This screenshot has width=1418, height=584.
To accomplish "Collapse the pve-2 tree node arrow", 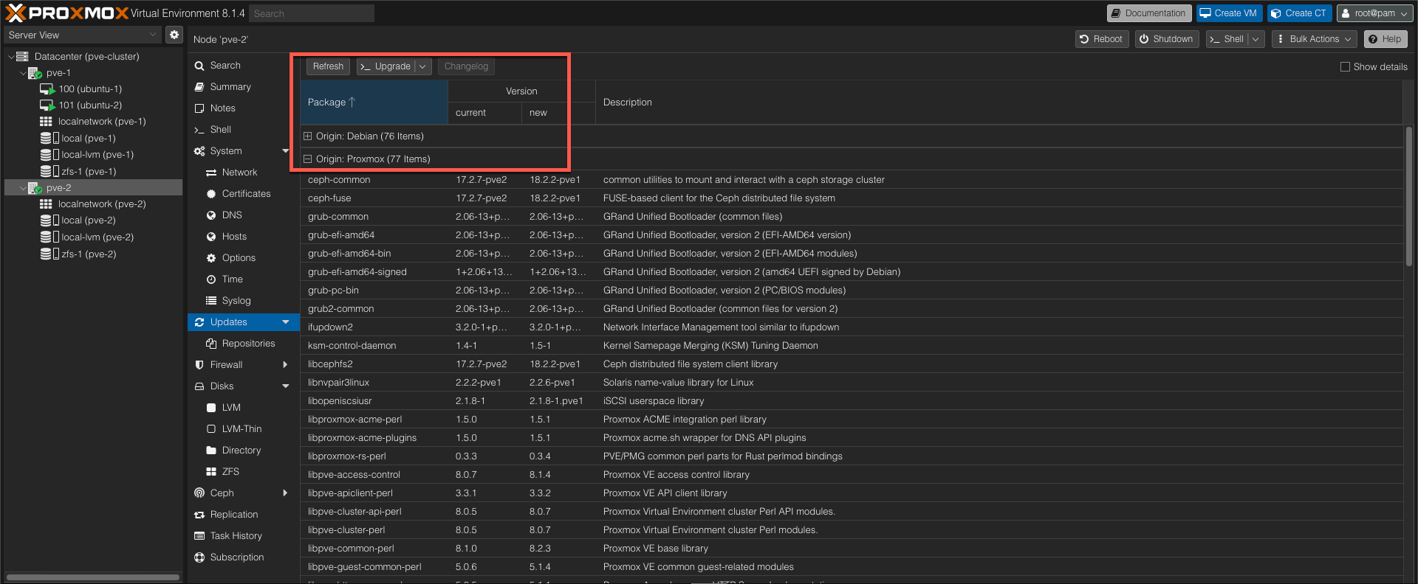I will 23,188.
